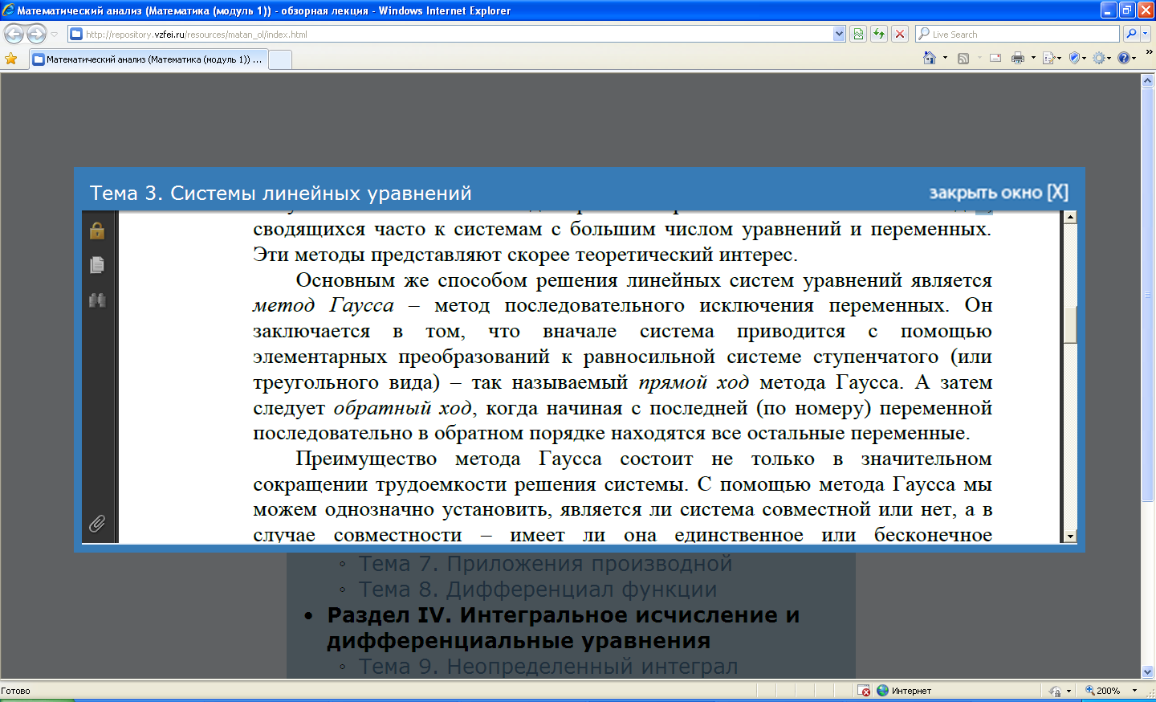Click the Protected Mode lock status icon
This screenshot has height=702, width=1156.
point(1056,691)
